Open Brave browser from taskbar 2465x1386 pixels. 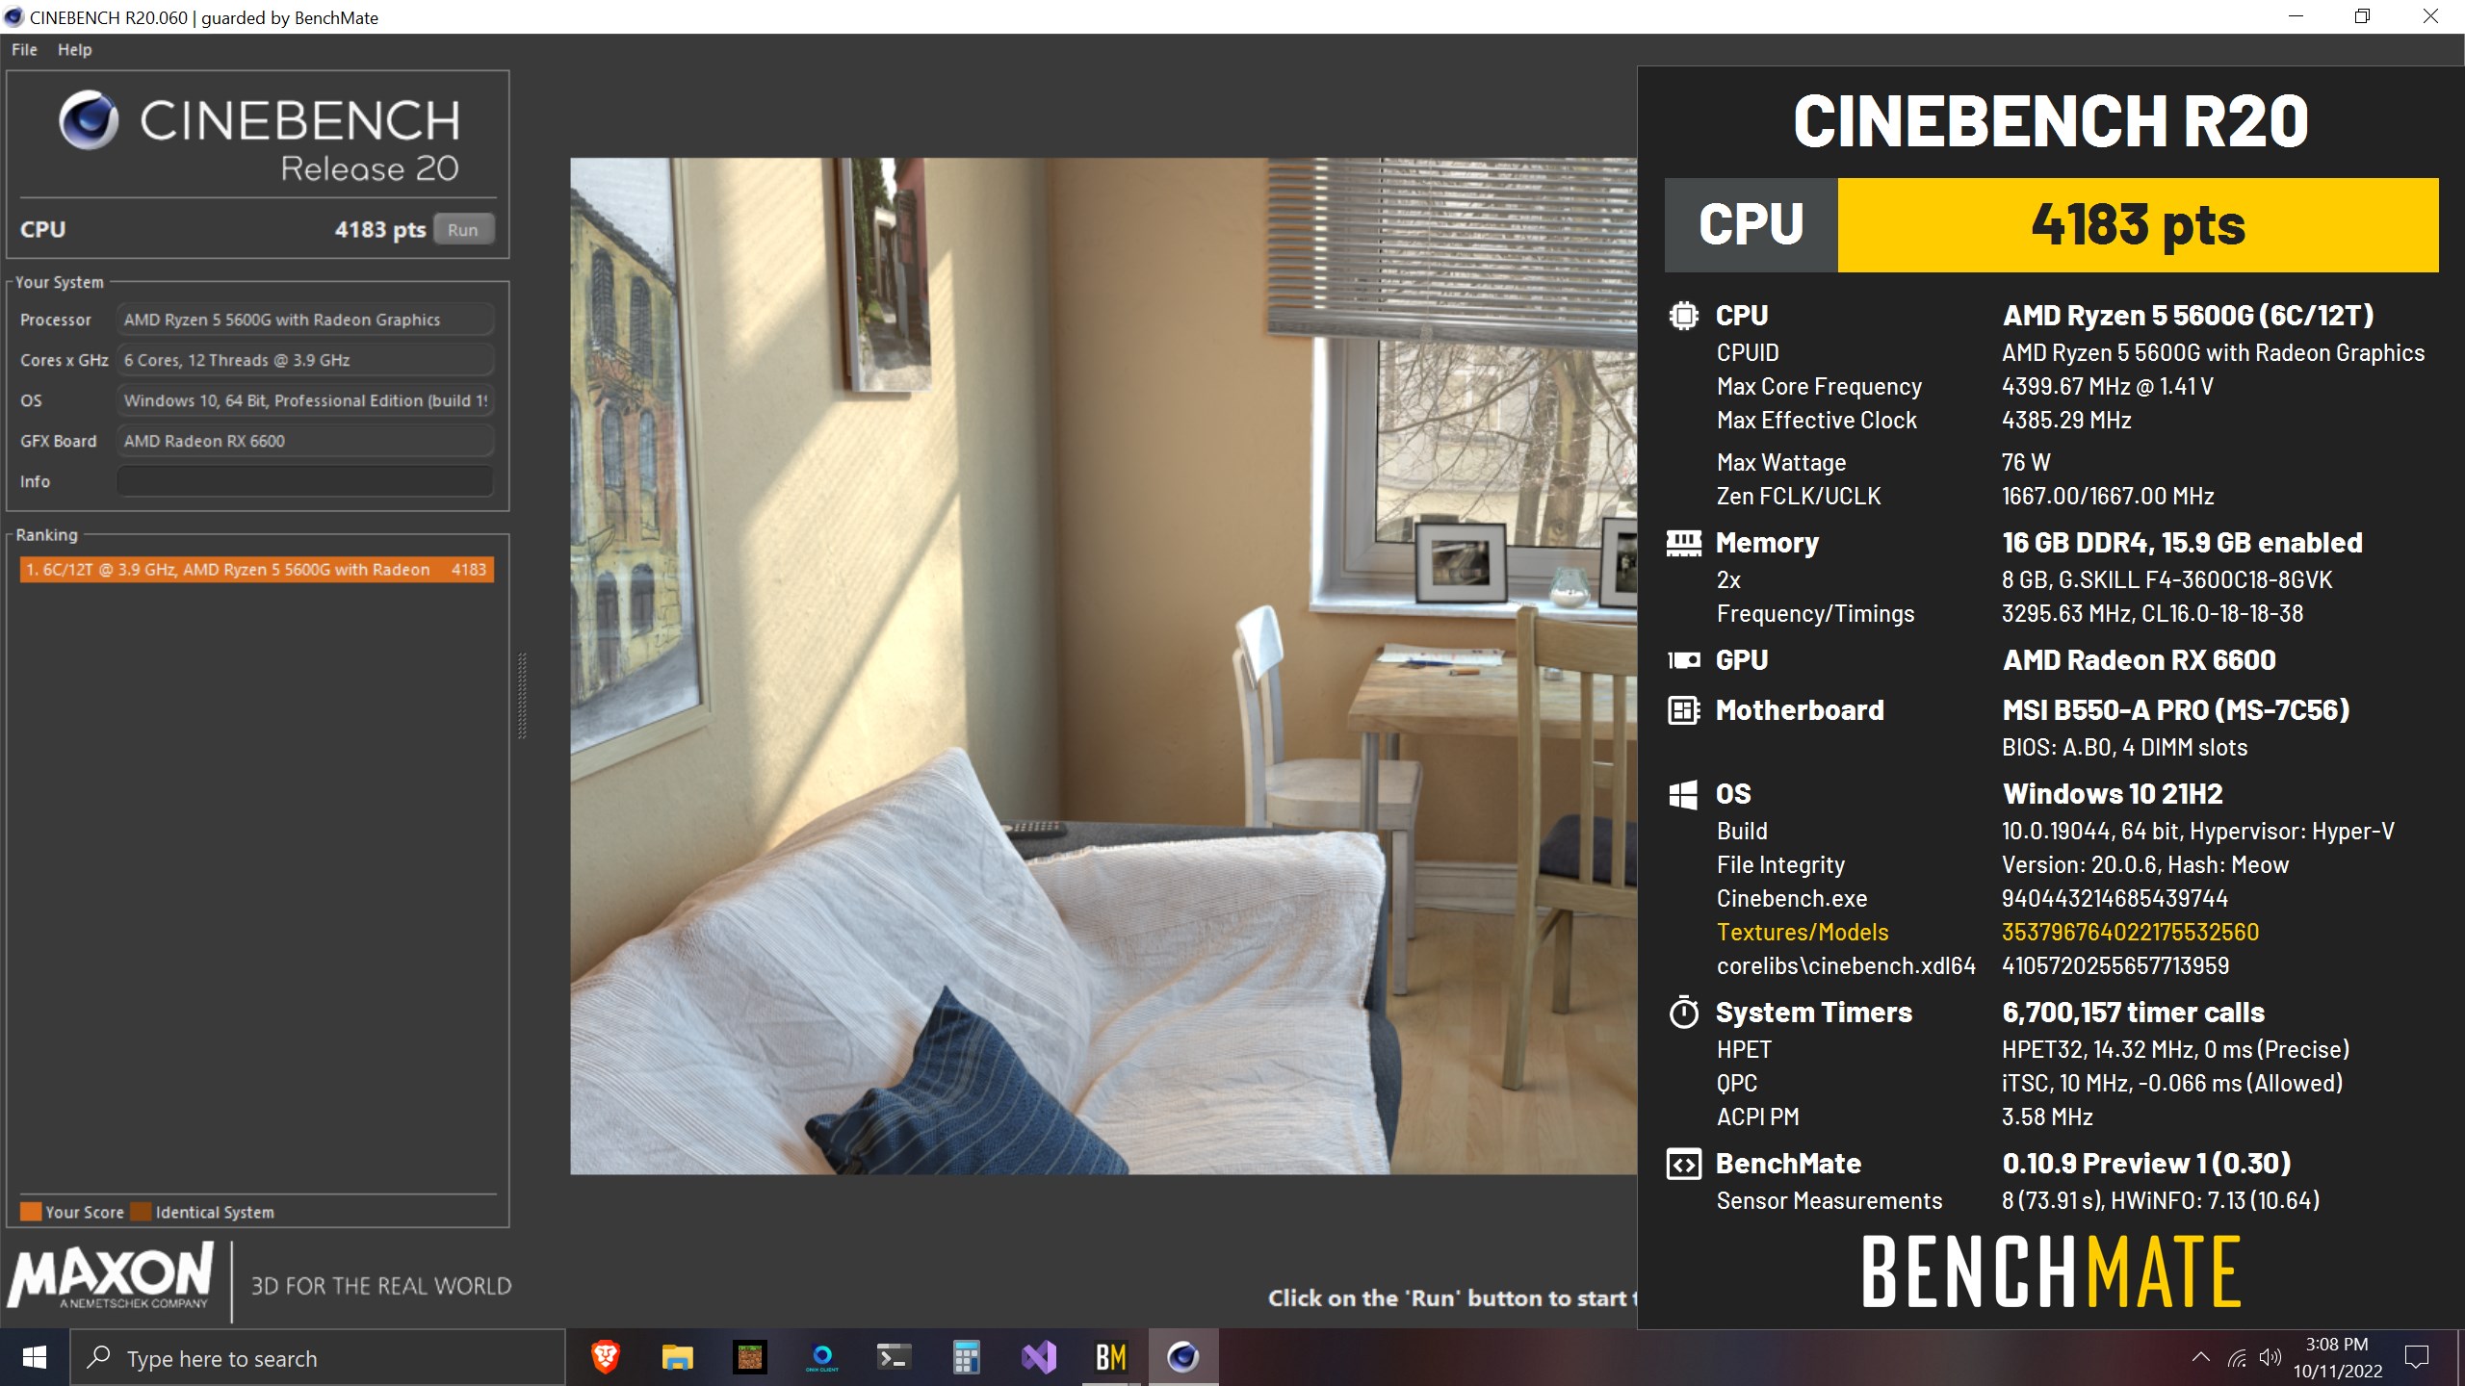(606, 1358)
